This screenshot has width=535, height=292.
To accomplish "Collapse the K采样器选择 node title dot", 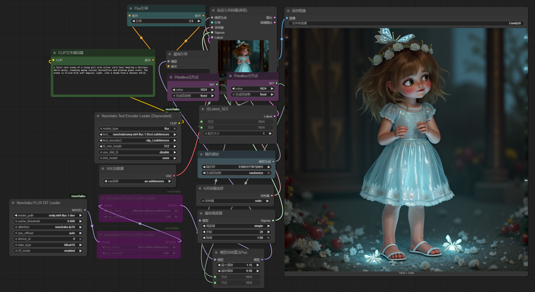I will [200, 189].
